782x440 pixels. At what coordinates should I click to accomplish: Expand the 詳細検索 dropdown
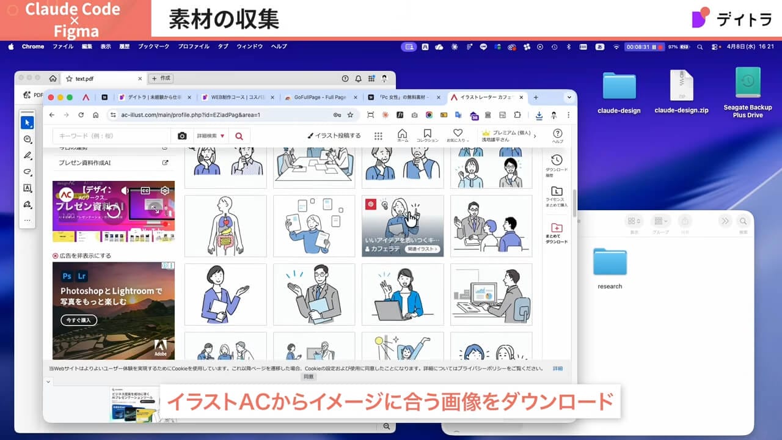pyautogui.click(x=211, y=136)
